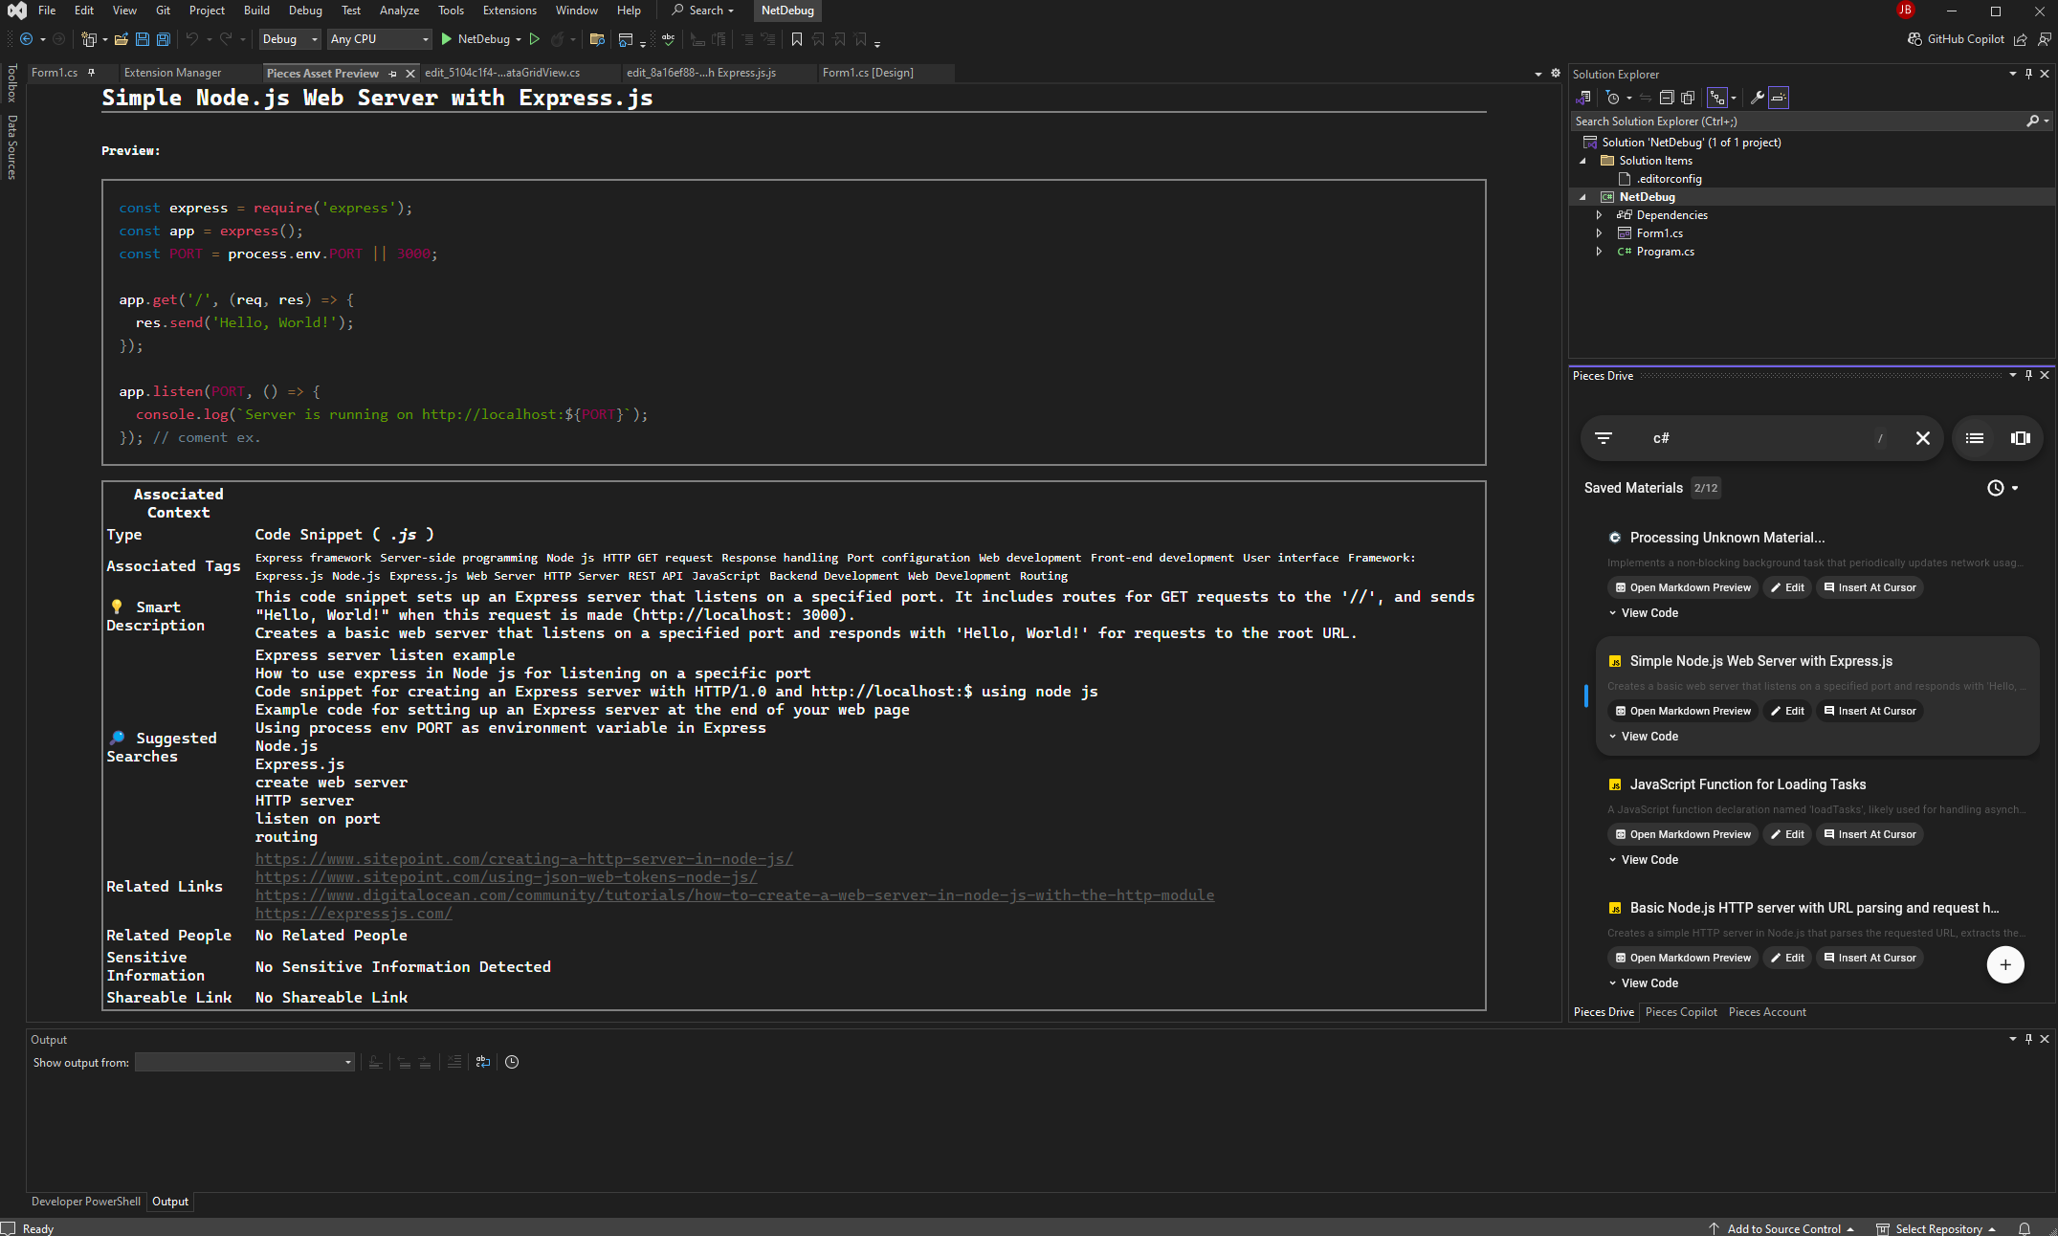Toggle pin on Pieces Asset Preview tab
This screenshot has width=2058, height=1236.
392,74
